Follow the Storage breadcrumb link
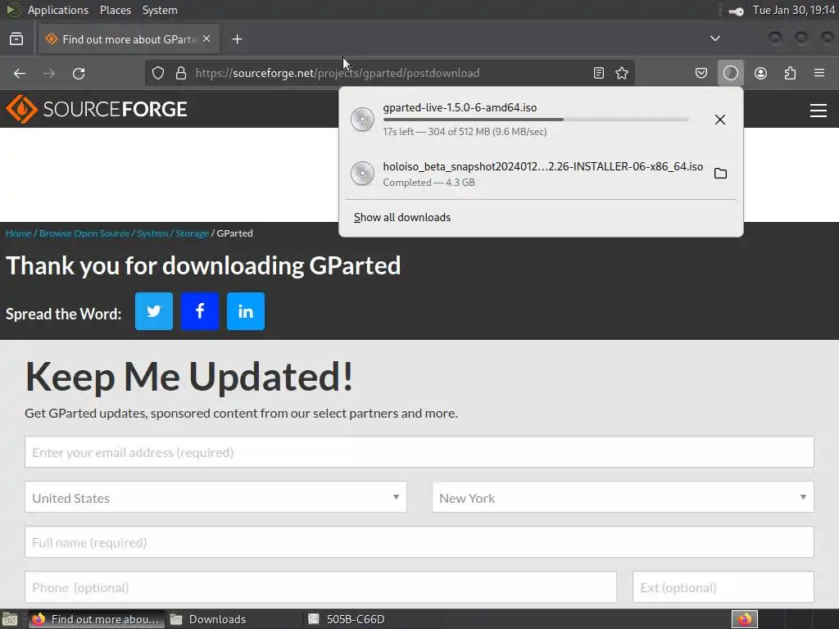The image size is (839, 629). click(x=192, y=233)
